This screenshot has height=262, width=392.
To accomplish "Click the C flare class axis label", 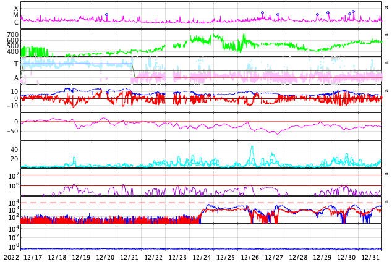I will (x=16, y=22).
